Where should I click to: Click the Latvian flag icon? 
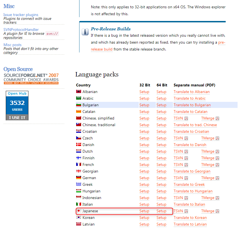coord(78,224)
